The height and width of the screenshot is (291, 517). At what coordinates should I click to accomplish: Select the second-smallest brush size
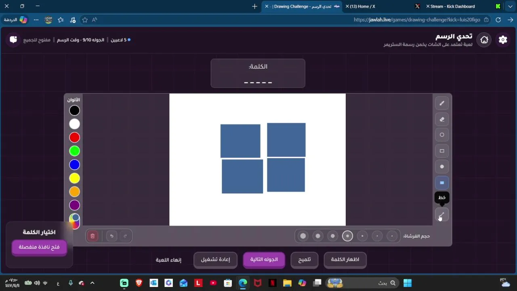click(377, 236)
